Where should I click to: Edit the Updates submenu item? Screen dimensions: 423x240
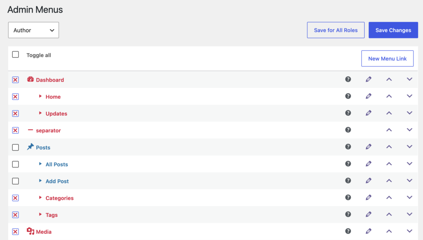(x=368, y=113)
